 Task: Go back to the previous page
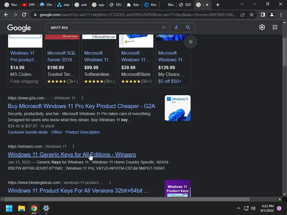pos(6,15)
